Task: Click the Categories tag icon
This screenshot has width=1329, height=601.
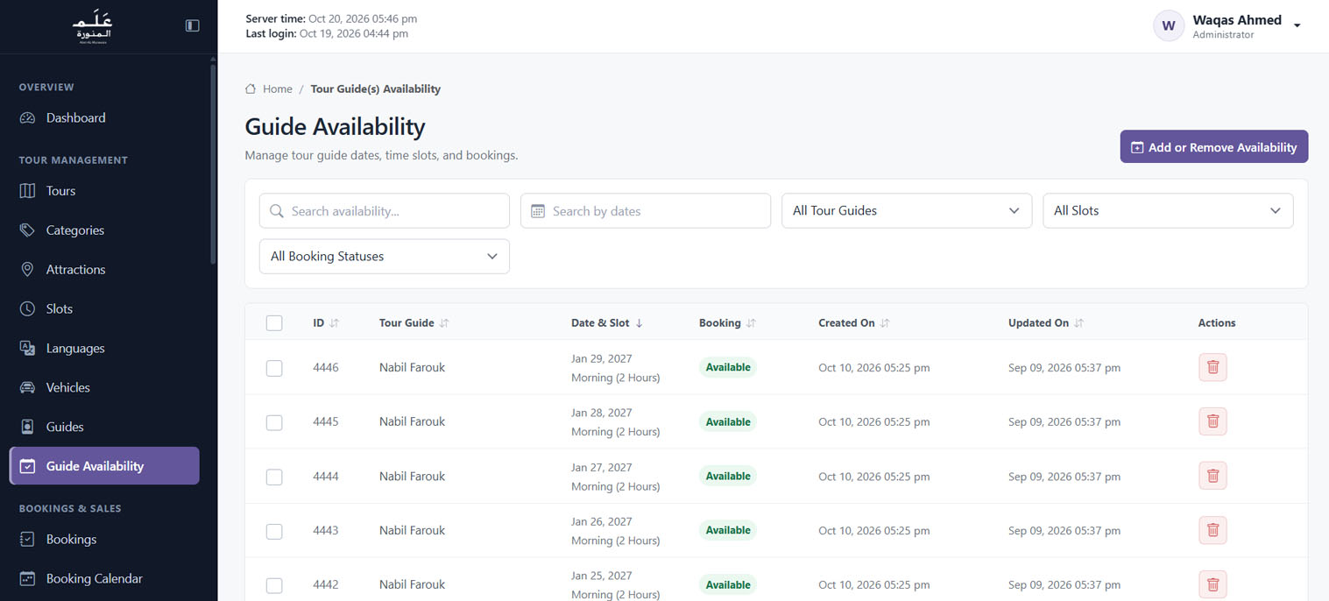Action: click(x=27, y=230)
